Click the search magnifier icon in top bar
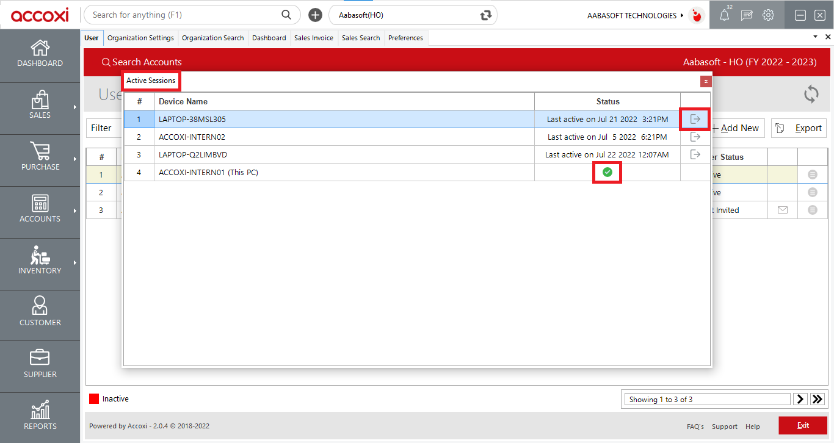Screen dimensions: 834x443 click(286, 15)
